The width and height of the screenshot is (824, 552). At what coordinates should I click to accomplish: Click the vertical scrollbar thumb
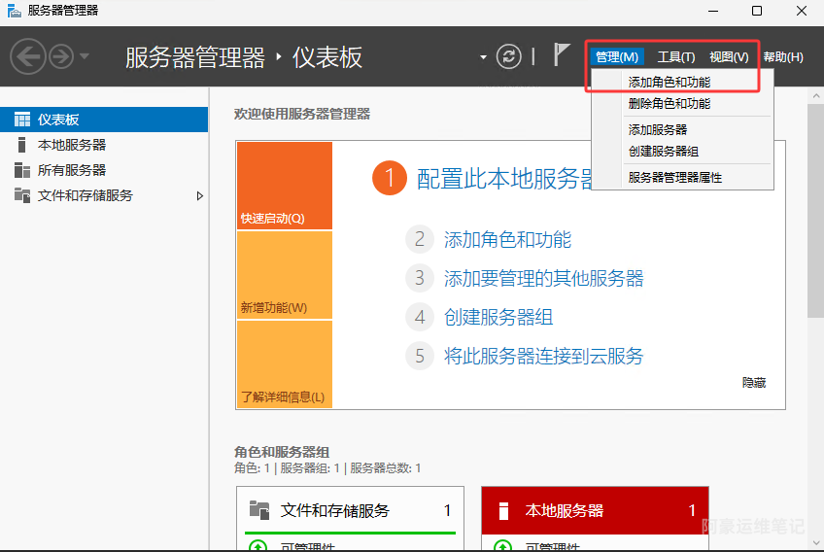[815, 211]
